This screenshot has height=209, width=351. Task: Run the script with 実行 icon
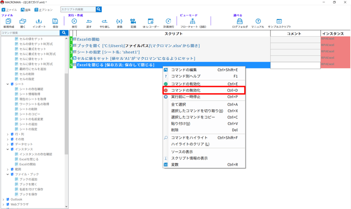[74, 22]
